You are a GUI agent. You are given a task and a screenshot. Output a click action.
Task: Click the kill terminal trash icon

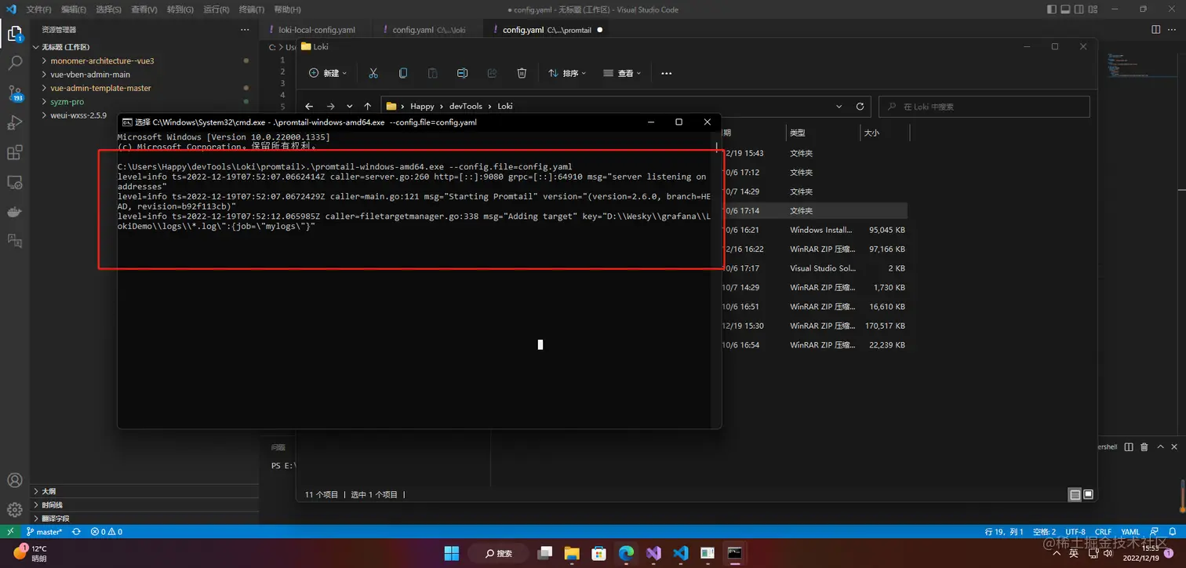point(1144,446)
